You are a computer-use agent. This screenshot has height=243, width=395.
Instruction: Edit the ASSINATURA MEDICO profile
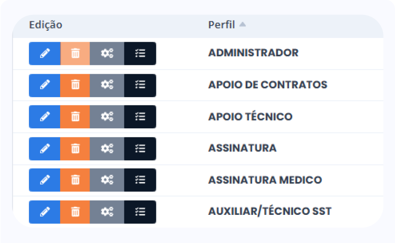pyautogui.click(x=45, y=180)
